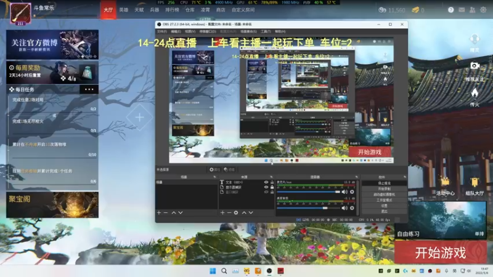This screenshot has width=493, height=277.
Task: Switch to the 商店 shop tab
Action: click(221, 10)
